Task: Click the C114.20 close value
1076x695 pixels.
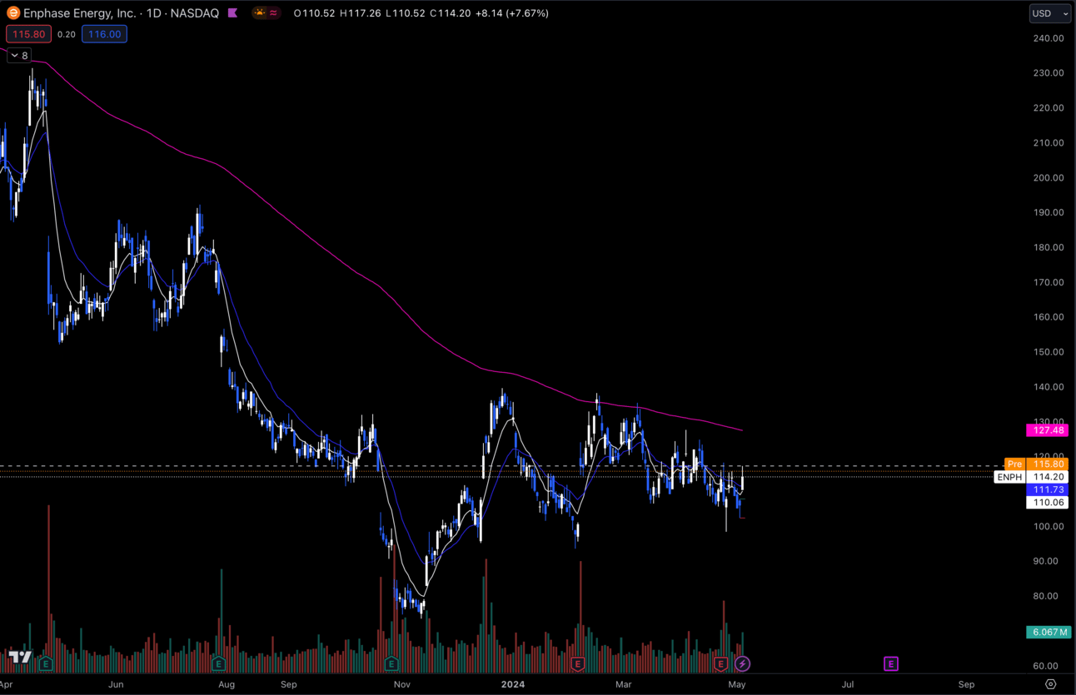Action: pos(451,13)
